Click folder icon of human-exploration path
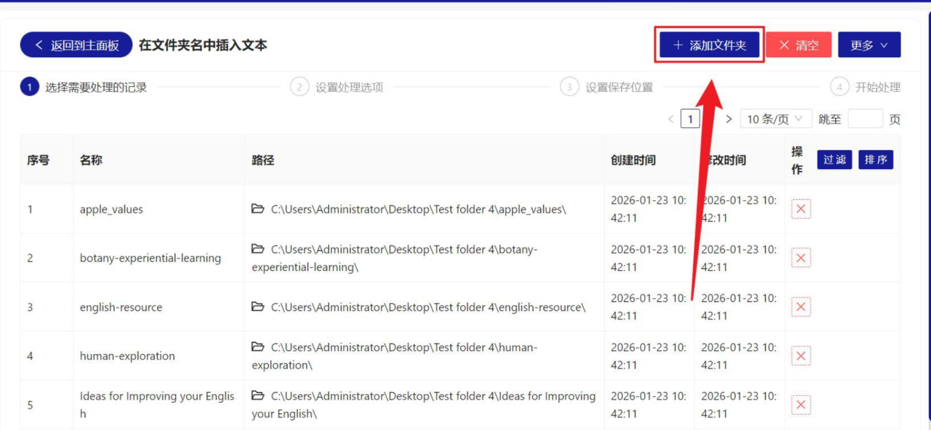The height and width of the screenshot is (430, 931). (258, 347)
